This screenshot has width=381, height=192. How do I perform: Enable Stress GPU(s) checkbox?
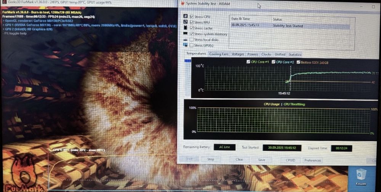click(x=192, y=45)
